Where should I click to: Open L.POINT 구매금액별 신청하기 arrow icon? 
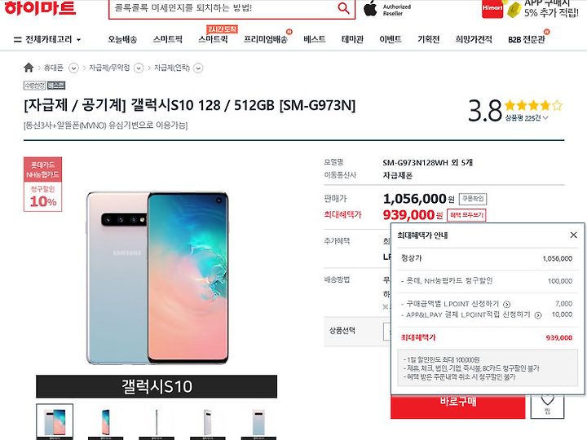(x=506, y=304)
